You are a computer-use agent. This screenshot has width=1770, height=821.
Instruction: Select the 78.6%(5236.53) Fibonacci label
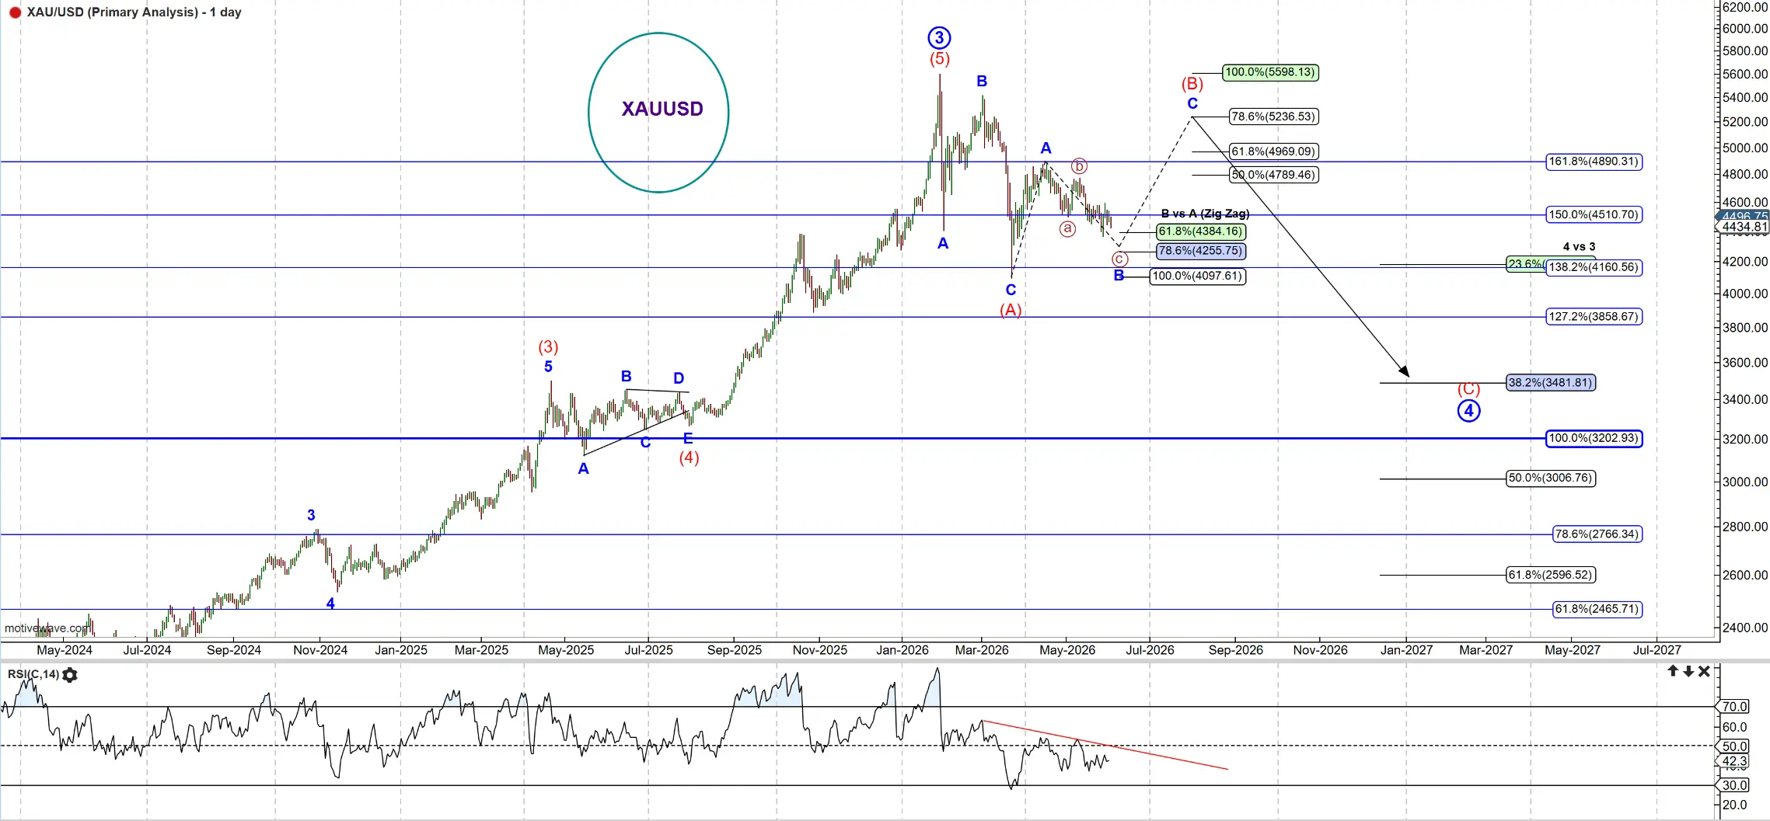point(1273,117)
